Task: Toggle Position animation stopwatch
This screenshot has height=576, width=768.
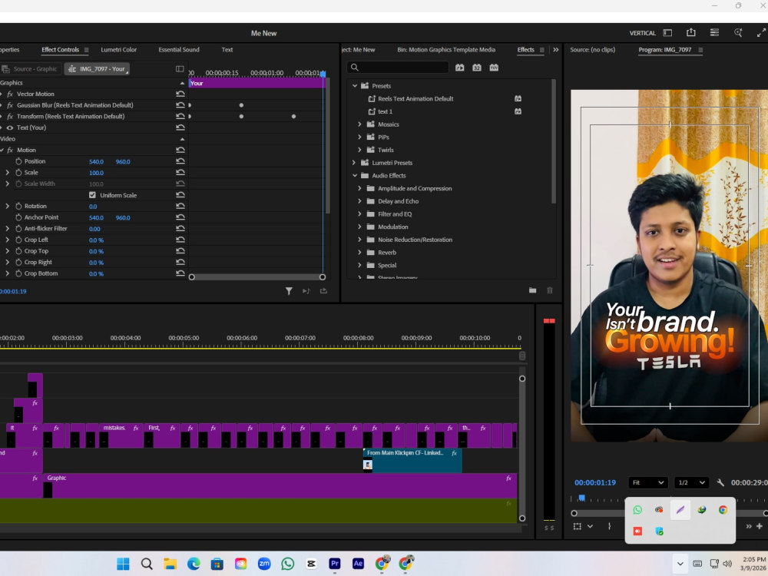Action: [x=18, y=161]
